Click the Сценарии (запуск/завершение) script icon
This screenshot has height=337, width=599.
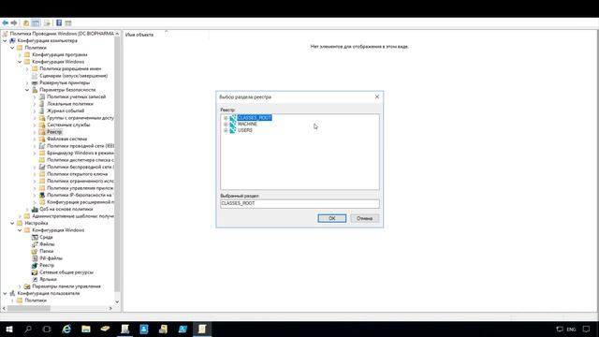coord(35,76)
